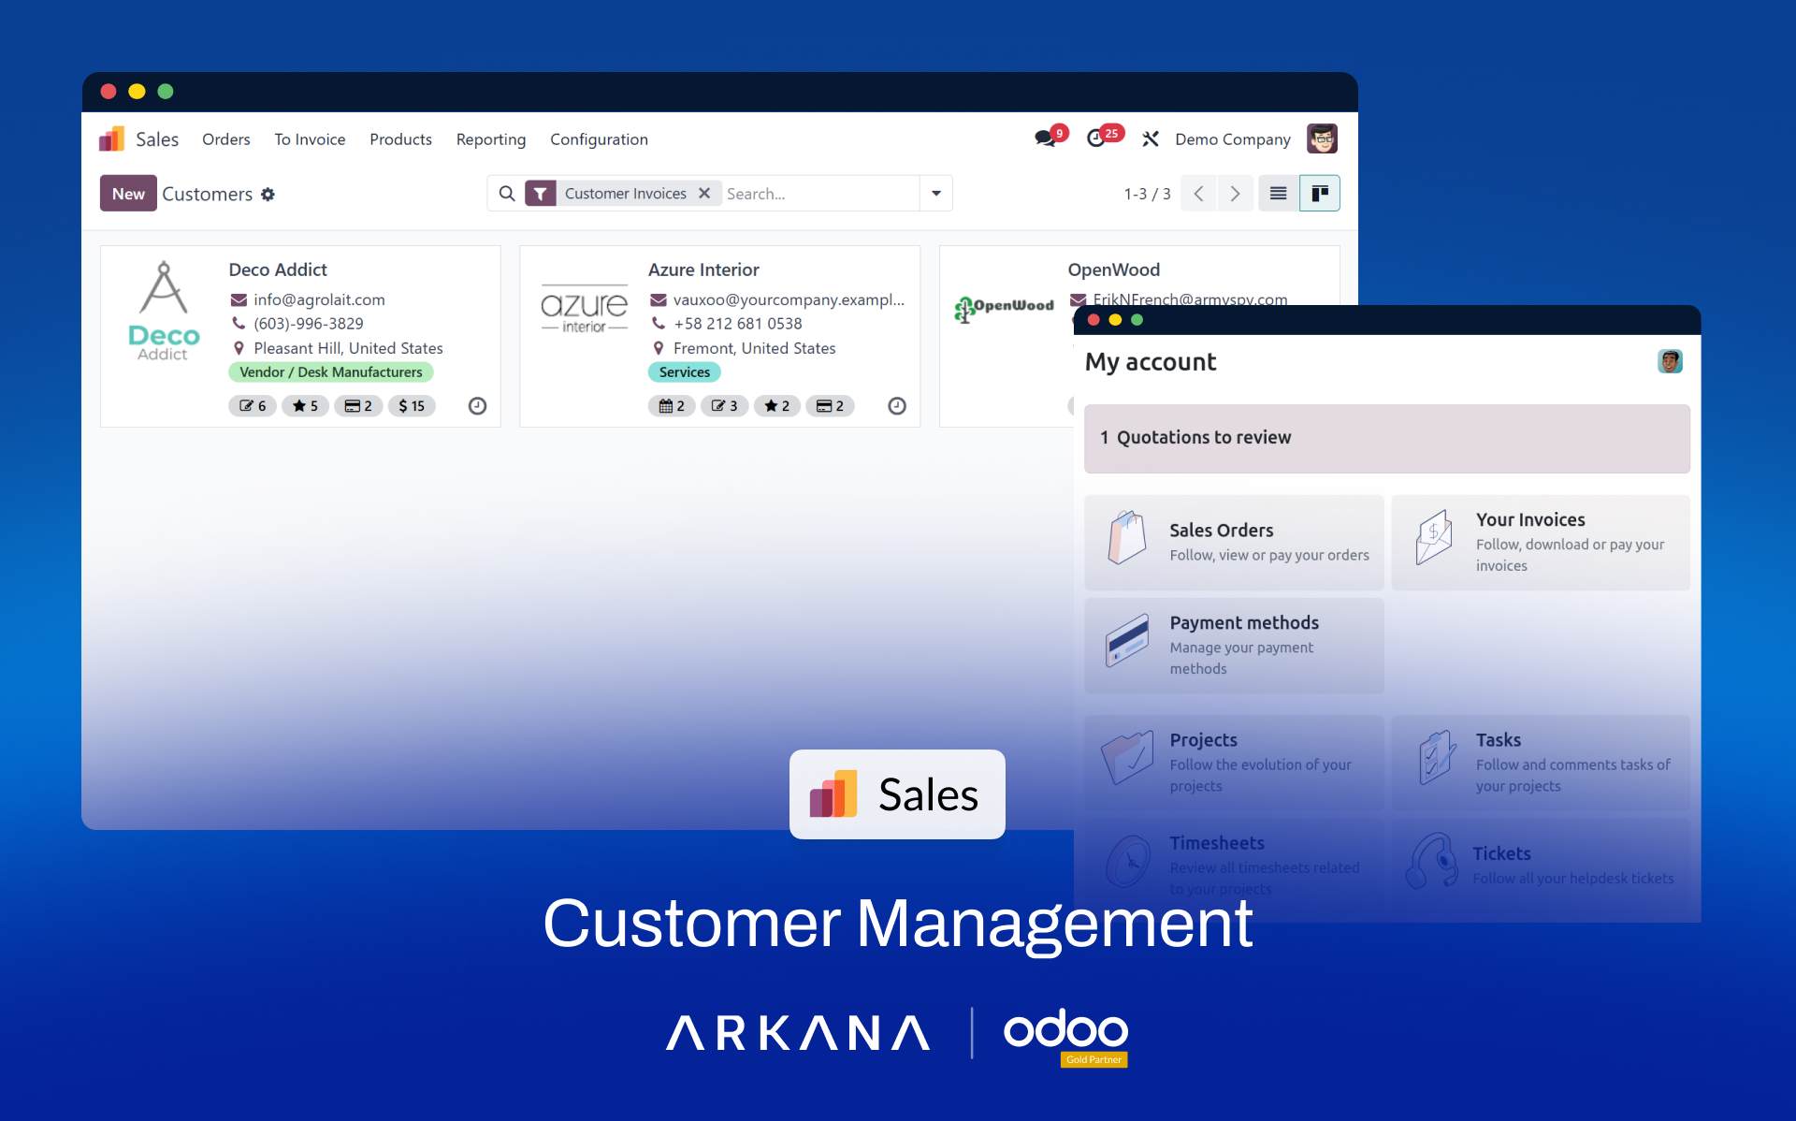Open Azure Interior purchases card badge 2
1796x1121 pixels.
(x=830, y=406)
